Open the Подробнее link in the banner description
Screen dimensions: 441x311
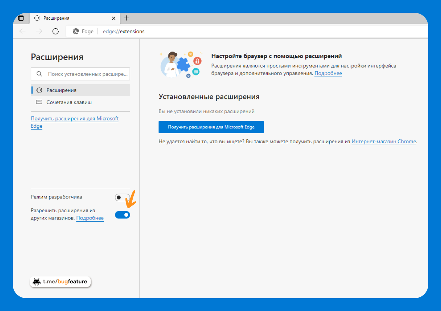point(328,73)
